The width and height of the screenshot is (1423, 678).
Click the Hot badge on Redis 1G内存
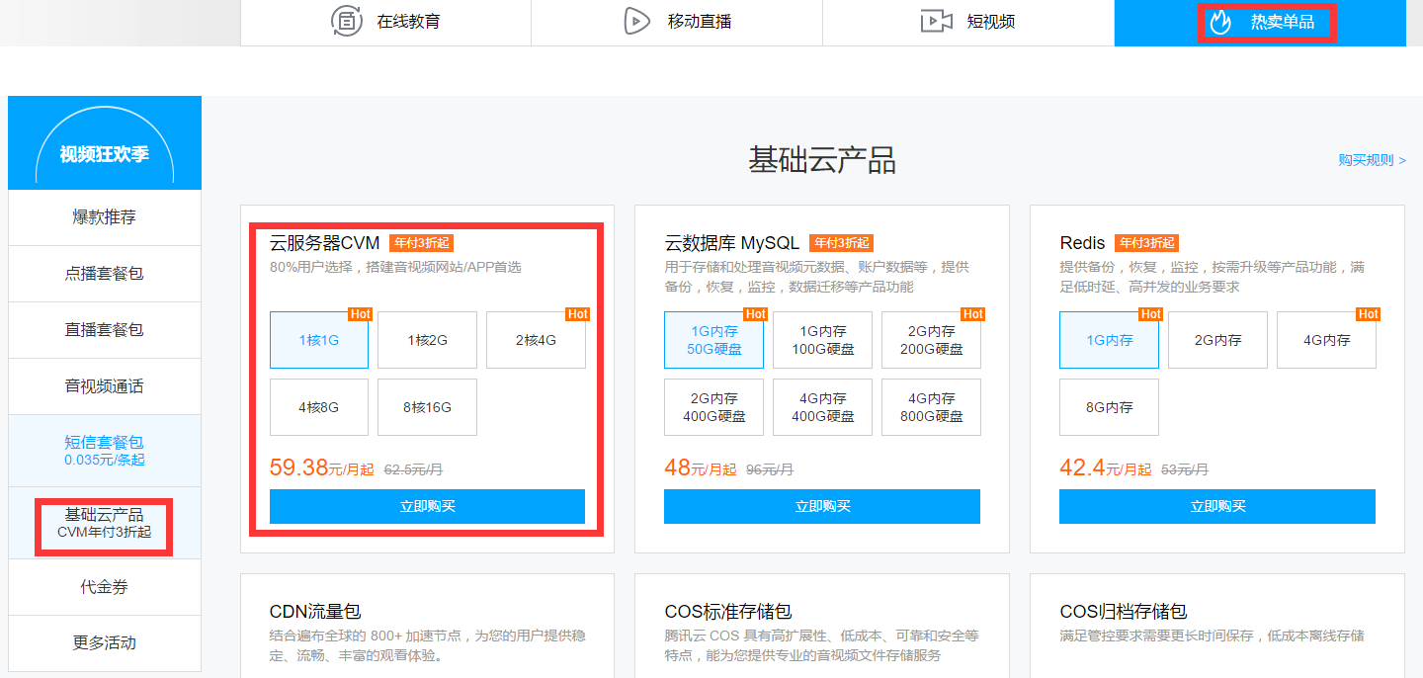pyautogui.click(x=1150, y=314)
